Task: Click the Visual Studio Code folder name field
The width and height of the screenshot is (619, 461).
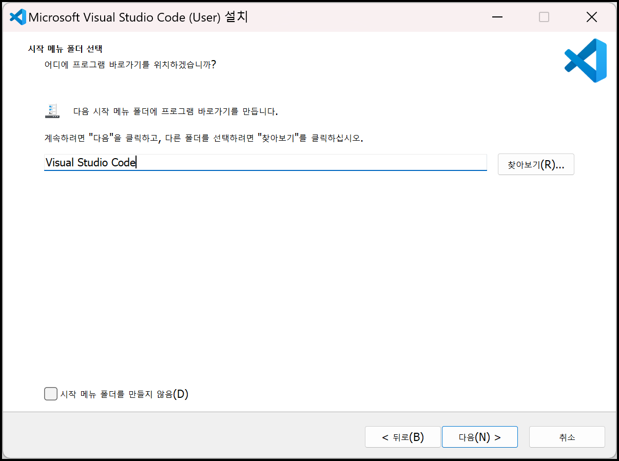Action: click(x=265, y=163)
